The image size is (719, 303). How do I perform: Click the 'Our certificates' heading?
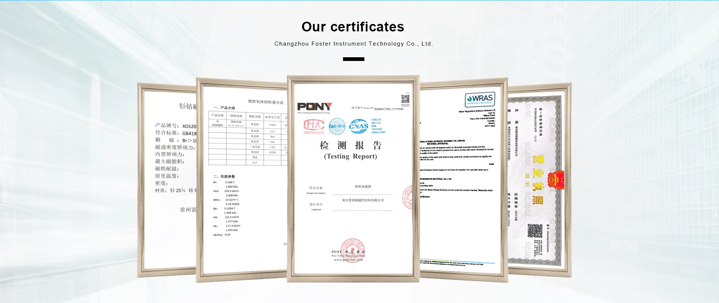(353, 27)
